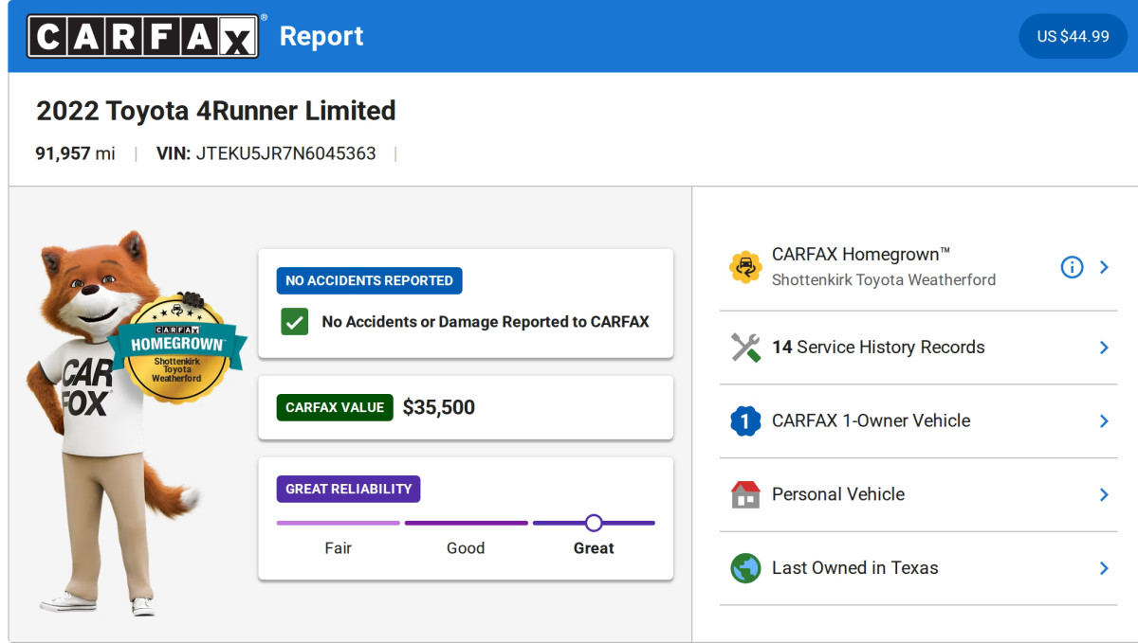Click the globe Last Owned icon

pos(745,568)
